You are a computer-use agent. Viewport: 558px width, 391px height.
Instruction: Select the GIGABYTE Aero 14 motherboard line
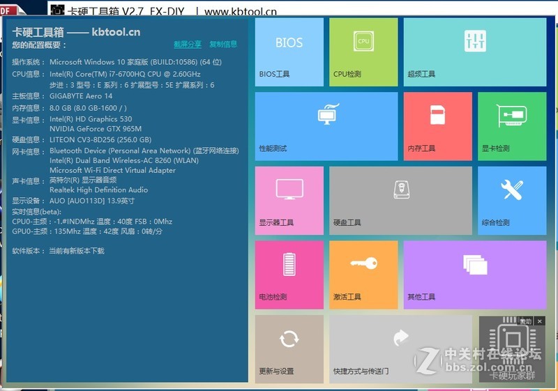[81, 96]
